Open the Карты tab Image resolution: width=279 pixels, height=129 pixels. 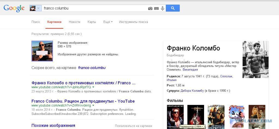tap(92, 22)
